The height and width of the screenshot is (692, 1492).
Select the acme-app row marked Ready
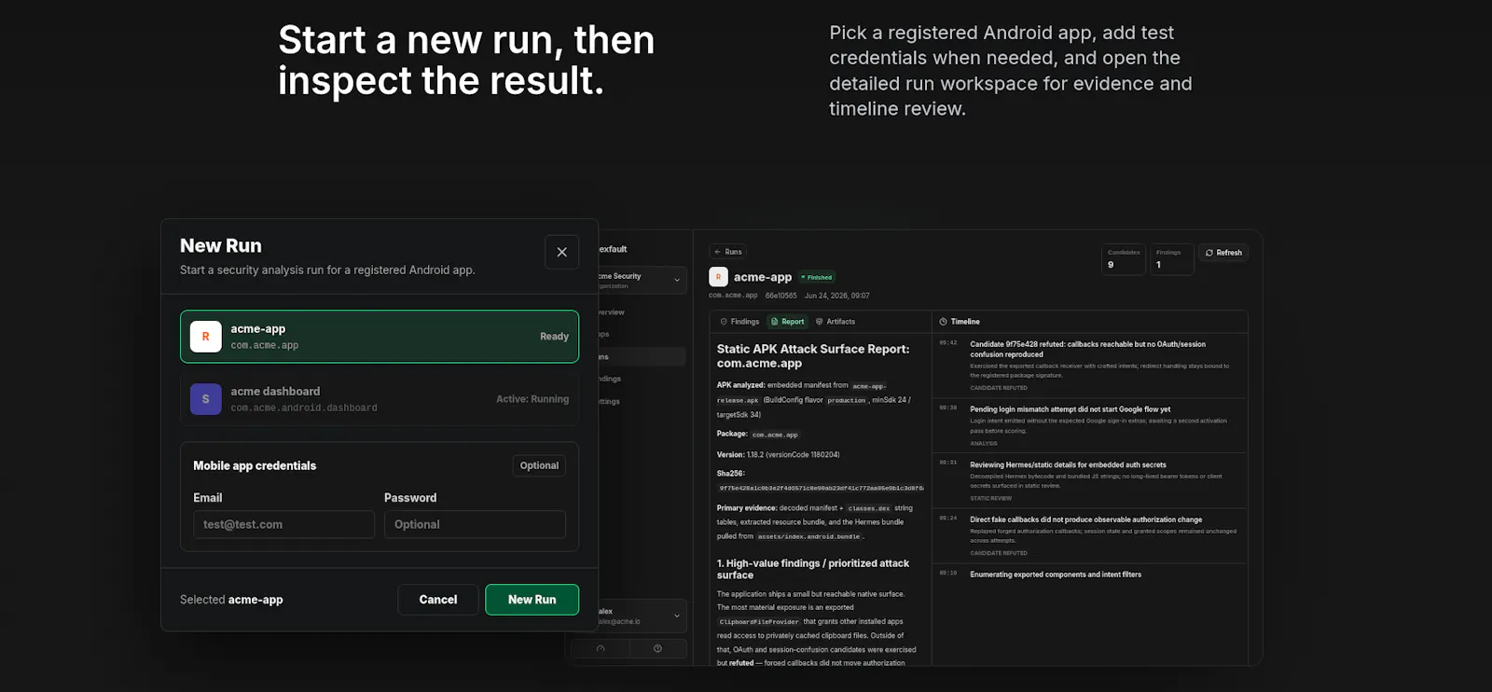(380, 337)
